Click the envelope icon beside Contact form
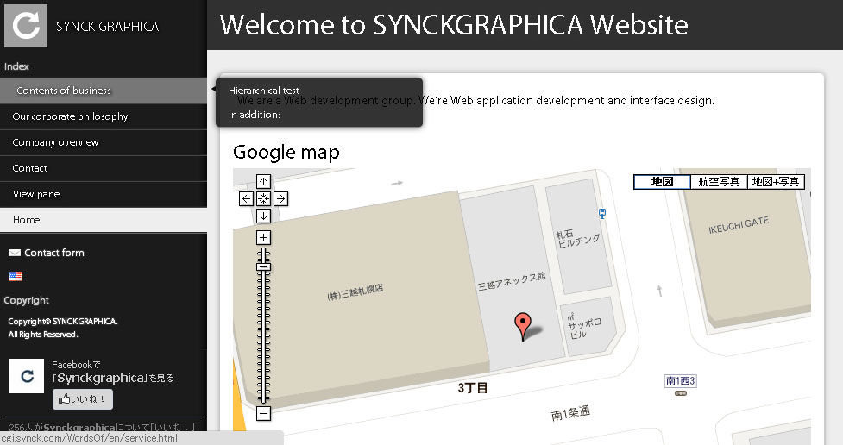The image size is (843, 445). tap(15, 253)
